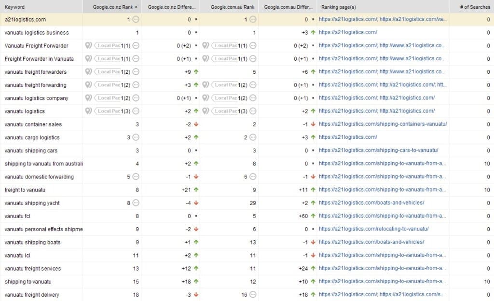Click AU rank '29' for vanuatu shipping yacht
The image size is (494, 301).
(253, 203)
